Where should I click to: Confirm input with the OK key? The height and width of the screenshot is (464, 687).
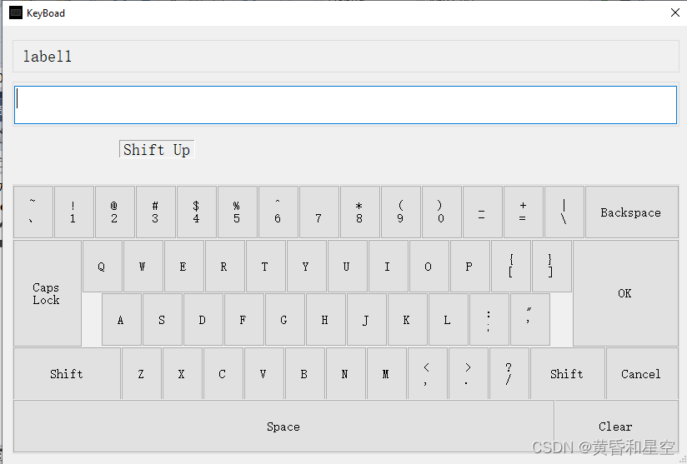tap(625, 293)
